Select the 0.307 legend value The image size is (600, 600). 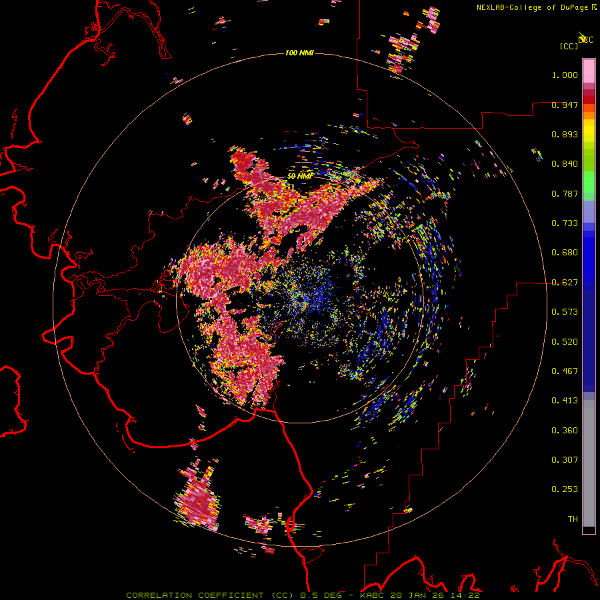[x=565, y=460]
